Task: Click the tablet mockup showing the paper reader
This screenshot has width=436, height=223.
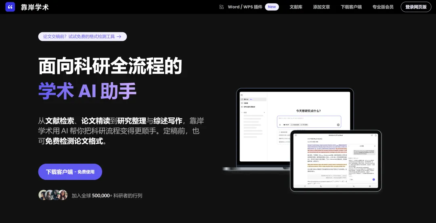Action: (335, 161)
